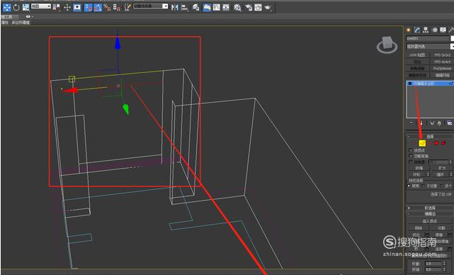Viewport: 454px width, 275px height.
Task: Open the named selection sets dropdown
Action: [x=151, y=6]
